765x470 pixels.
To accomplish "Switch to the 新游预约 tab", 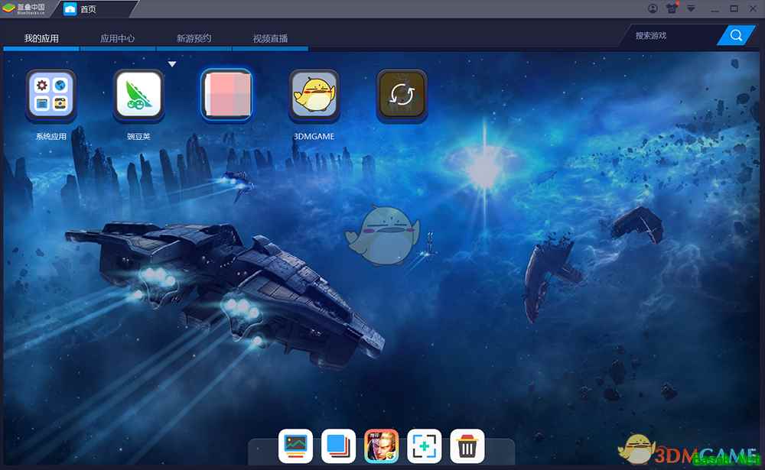I will pyautogui.click(x=194, y=38).
